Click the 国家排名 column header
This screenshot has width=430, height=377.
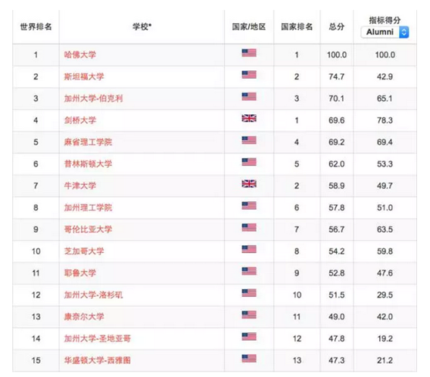click(297, 27)
